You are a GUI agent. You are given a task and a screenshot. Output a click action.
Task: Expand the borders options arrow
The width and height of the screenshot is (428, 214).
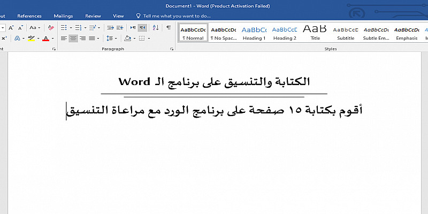pos(149,39)
